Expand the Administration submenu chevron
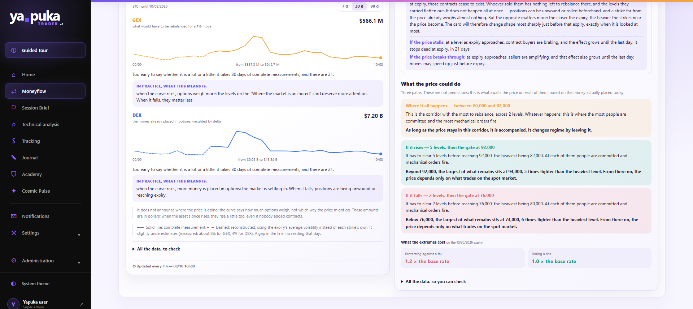The height and width of the screenshot is (309, 693). point(79,263)
